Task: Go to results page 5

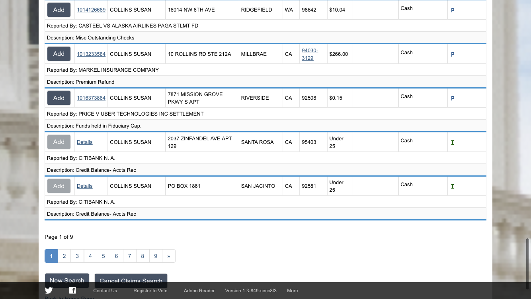Action: [x=103, y=256]
